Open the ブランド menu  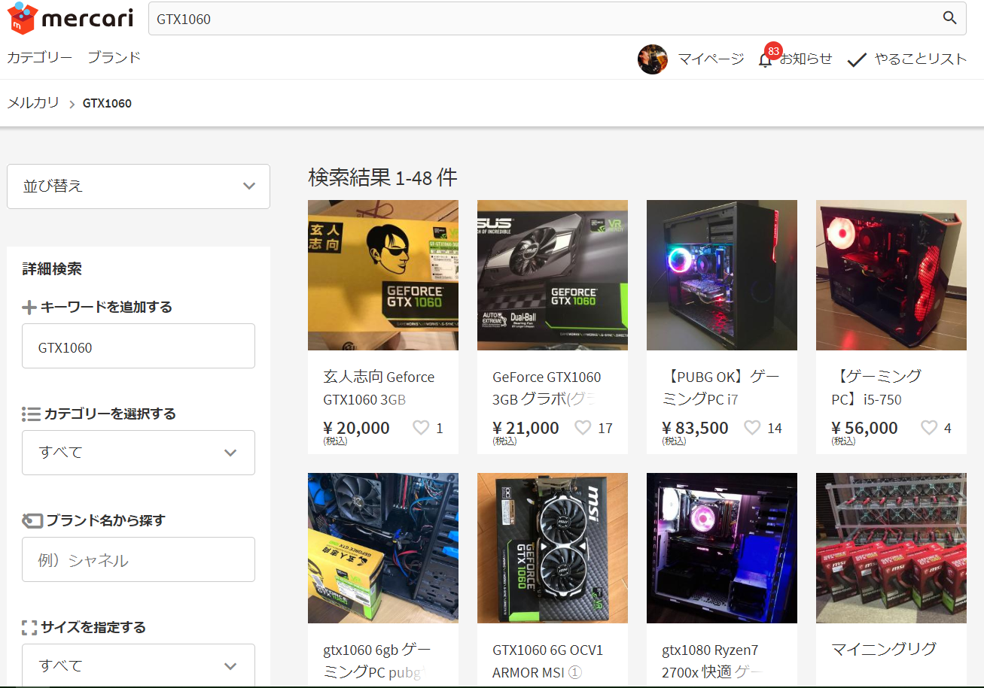pyautogui.click(x=113, y=57)
